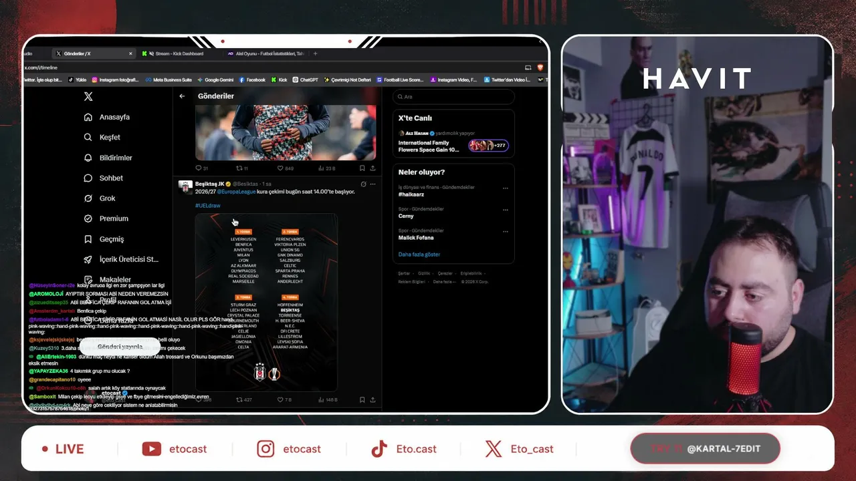The width and height of the screenshot is (856, 481).
Task: Click the Brave shields icon
Action: click(x=540, y=67)
